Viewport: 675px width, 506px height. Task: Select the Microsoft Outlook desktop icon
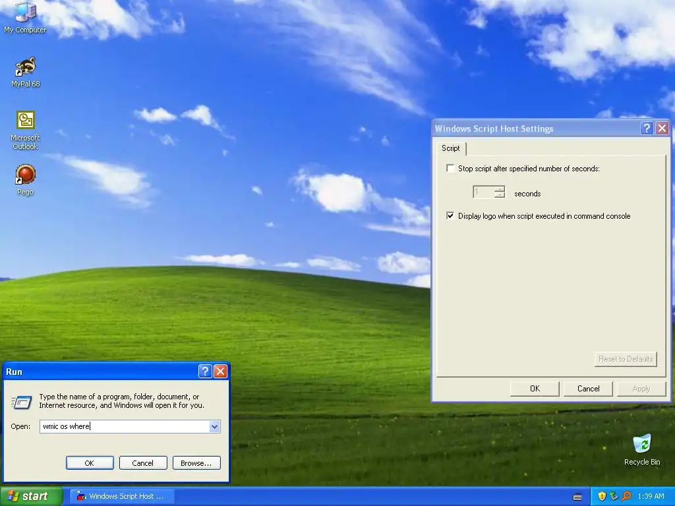25,130
